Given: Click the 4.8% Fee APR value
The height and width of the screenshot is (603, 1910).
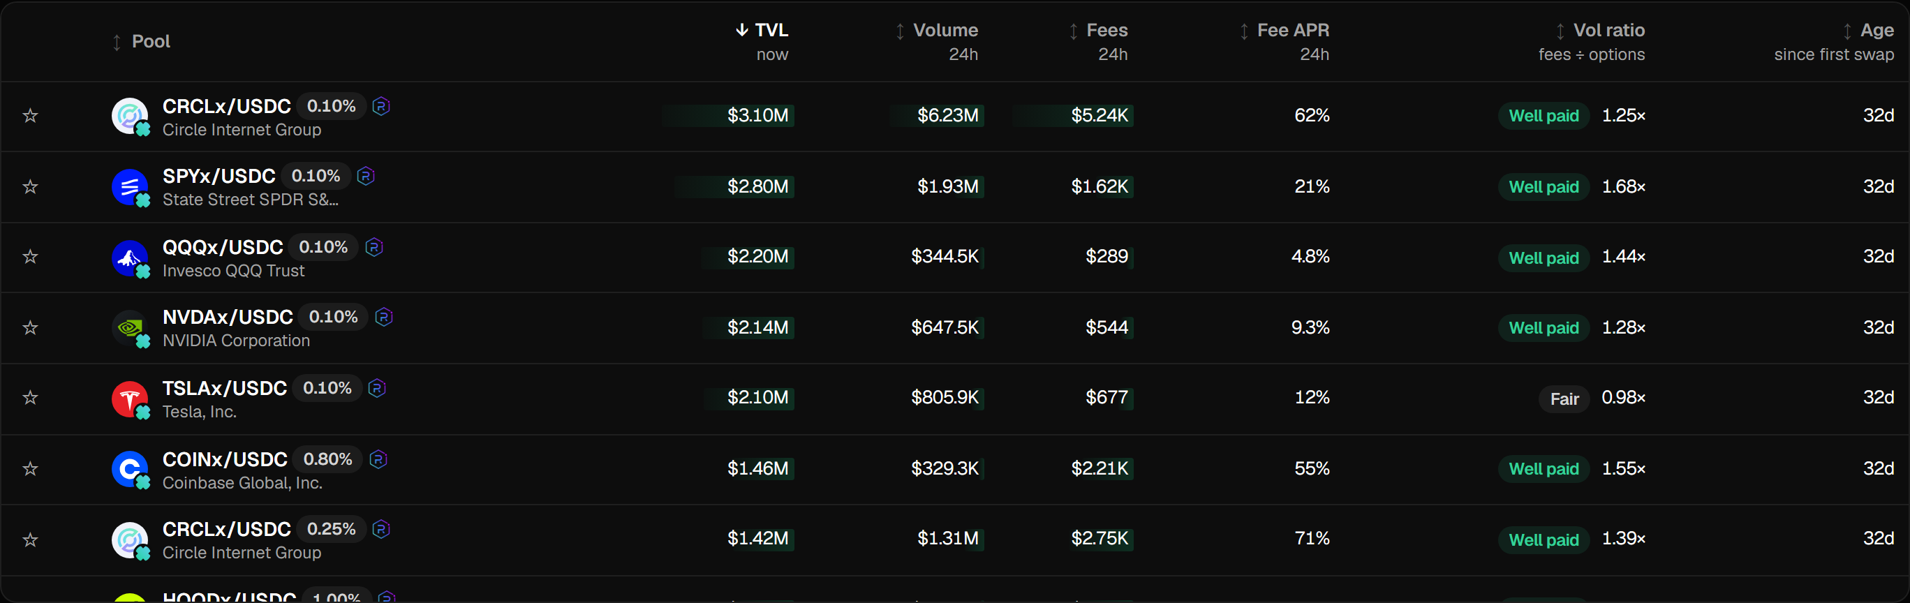Looking at the screenshot, I should click(x=1310, y=257).
